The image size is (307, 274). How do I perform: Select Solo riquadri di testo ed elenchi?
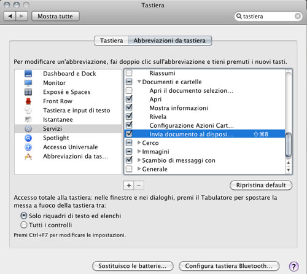point(24,216)
